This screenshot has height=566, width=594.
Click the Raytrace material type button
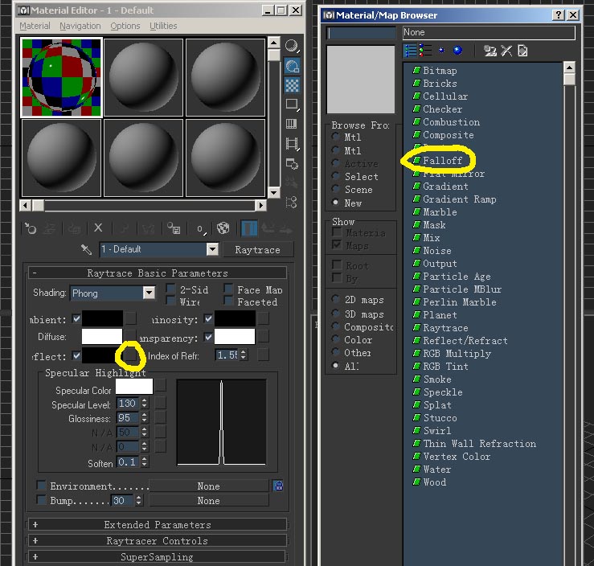(x=257, y=250)
